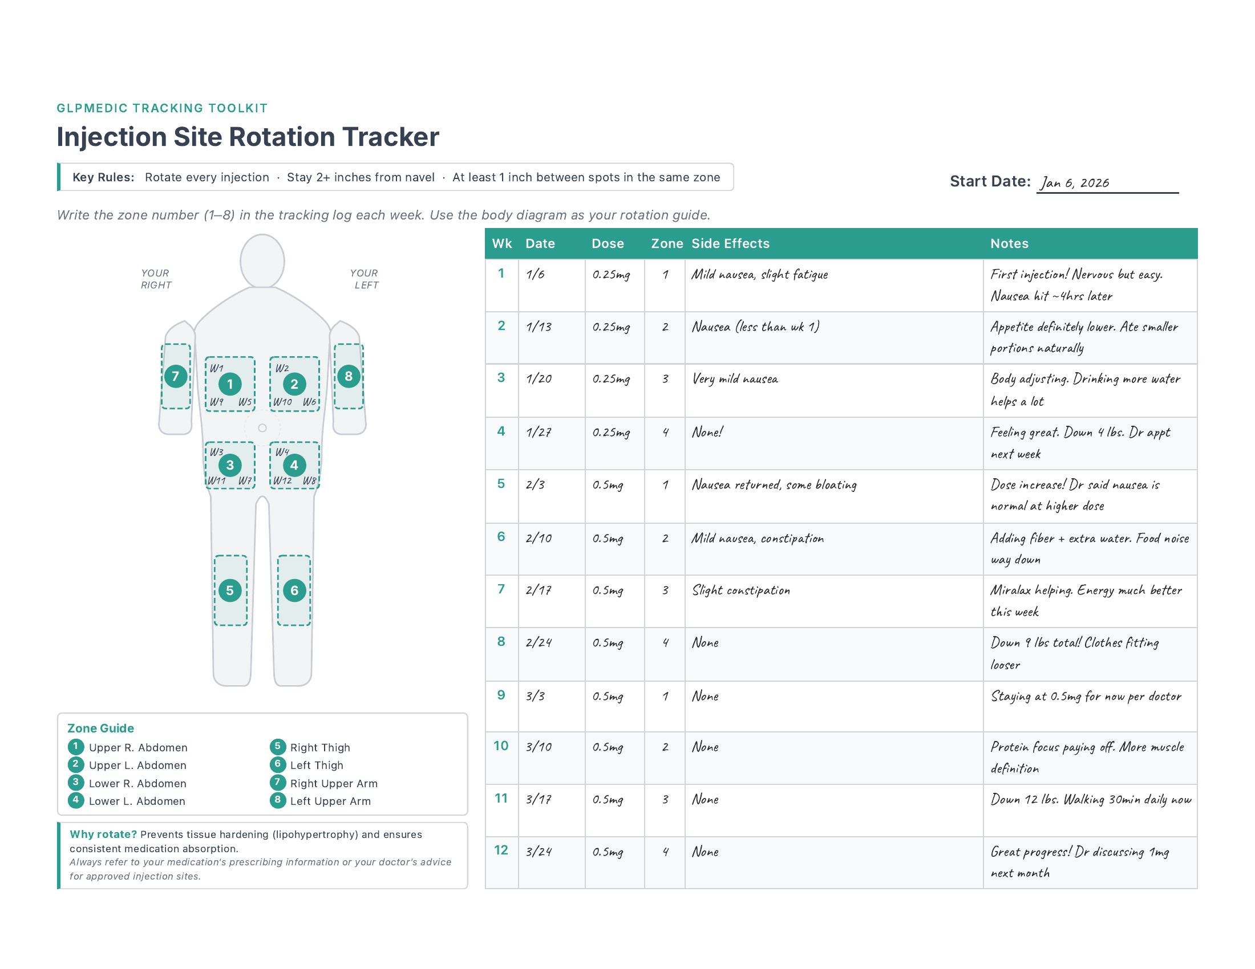Select zone 5 right thigh marker
Image resolution: width=1255 pixels, height=969 pixels.
[x=230, y=589]
